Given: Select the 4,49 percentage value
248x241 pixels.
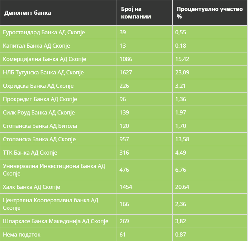Looking at the screenshot, I should [210, 153].
